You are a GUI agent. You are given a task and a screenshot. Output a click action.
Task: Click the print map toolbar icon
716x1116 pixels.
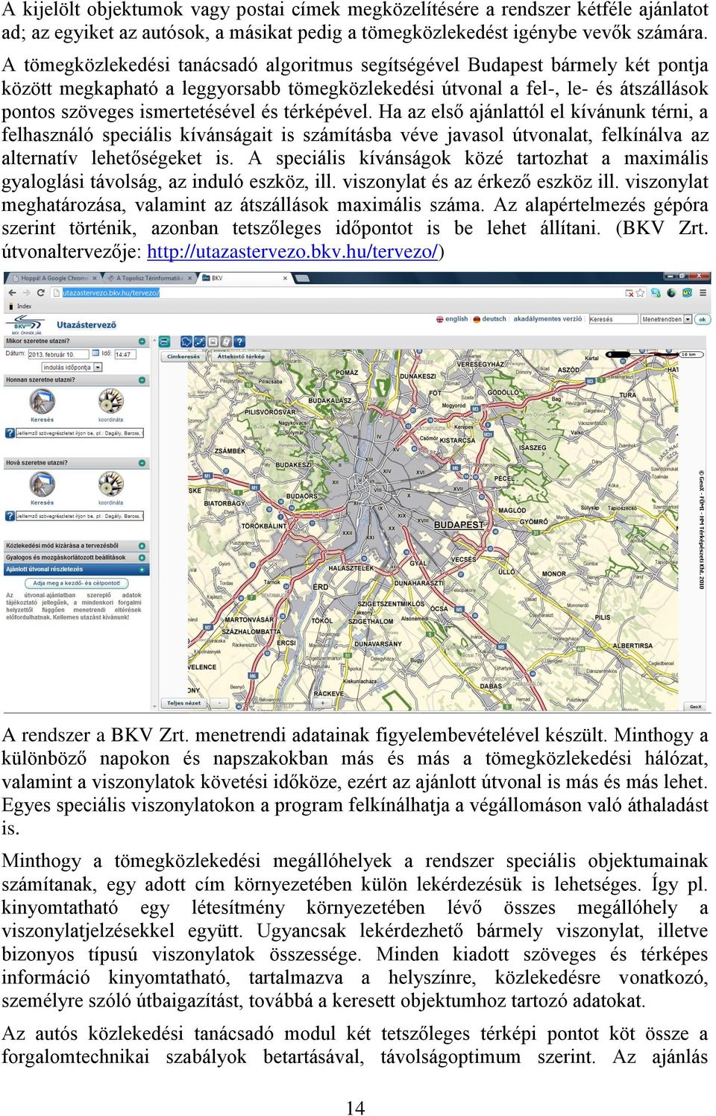(x=213, y=341)
